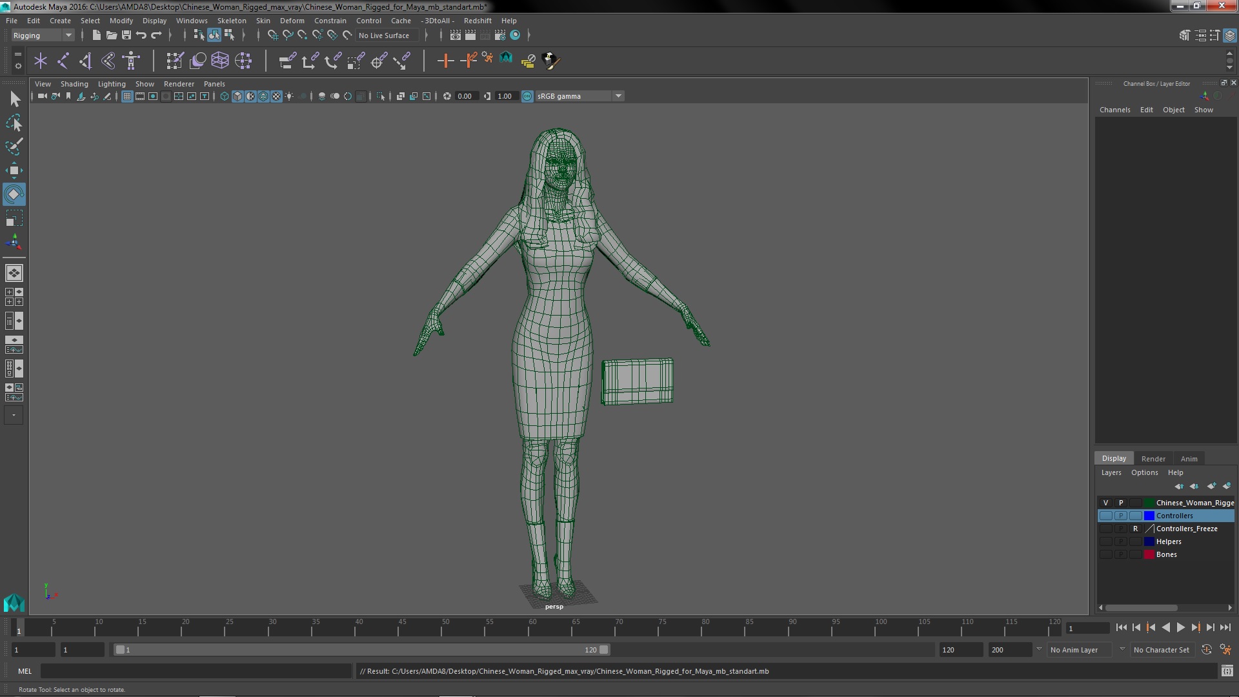Expand the No Live Surface field options
The height and width of the screenshot is (697, 1239).
pyautogui.click(x=387, y=35)
